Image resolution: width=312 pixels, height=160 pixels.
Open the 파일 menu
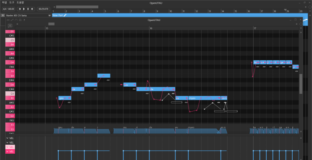pyautogui.click(x=4, y=3)
